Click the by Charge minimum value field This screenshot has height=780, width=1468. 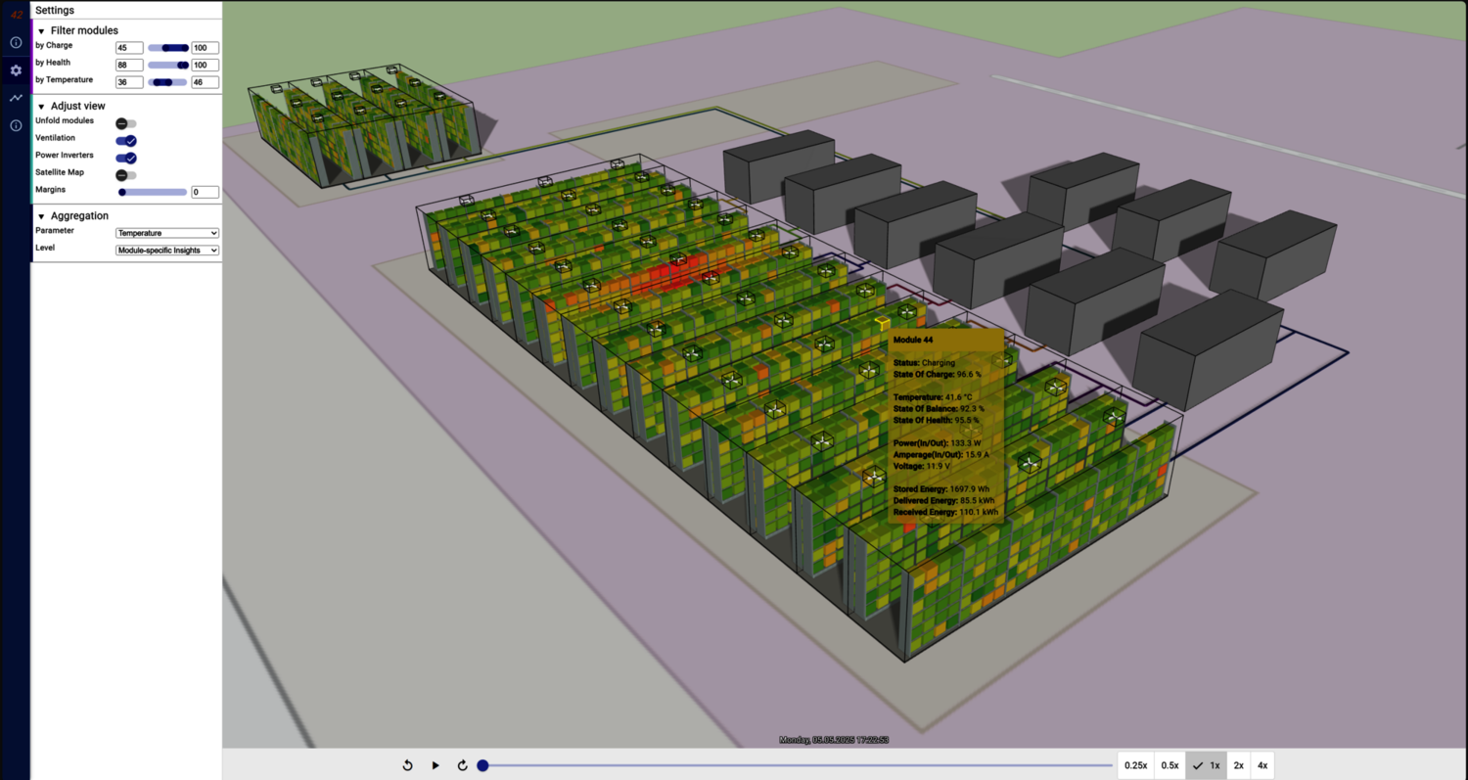pyautogui.click(x=129, y=48)
